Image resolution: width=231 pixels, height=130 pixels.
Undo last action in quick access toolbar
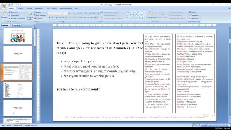tap(12, 5)
